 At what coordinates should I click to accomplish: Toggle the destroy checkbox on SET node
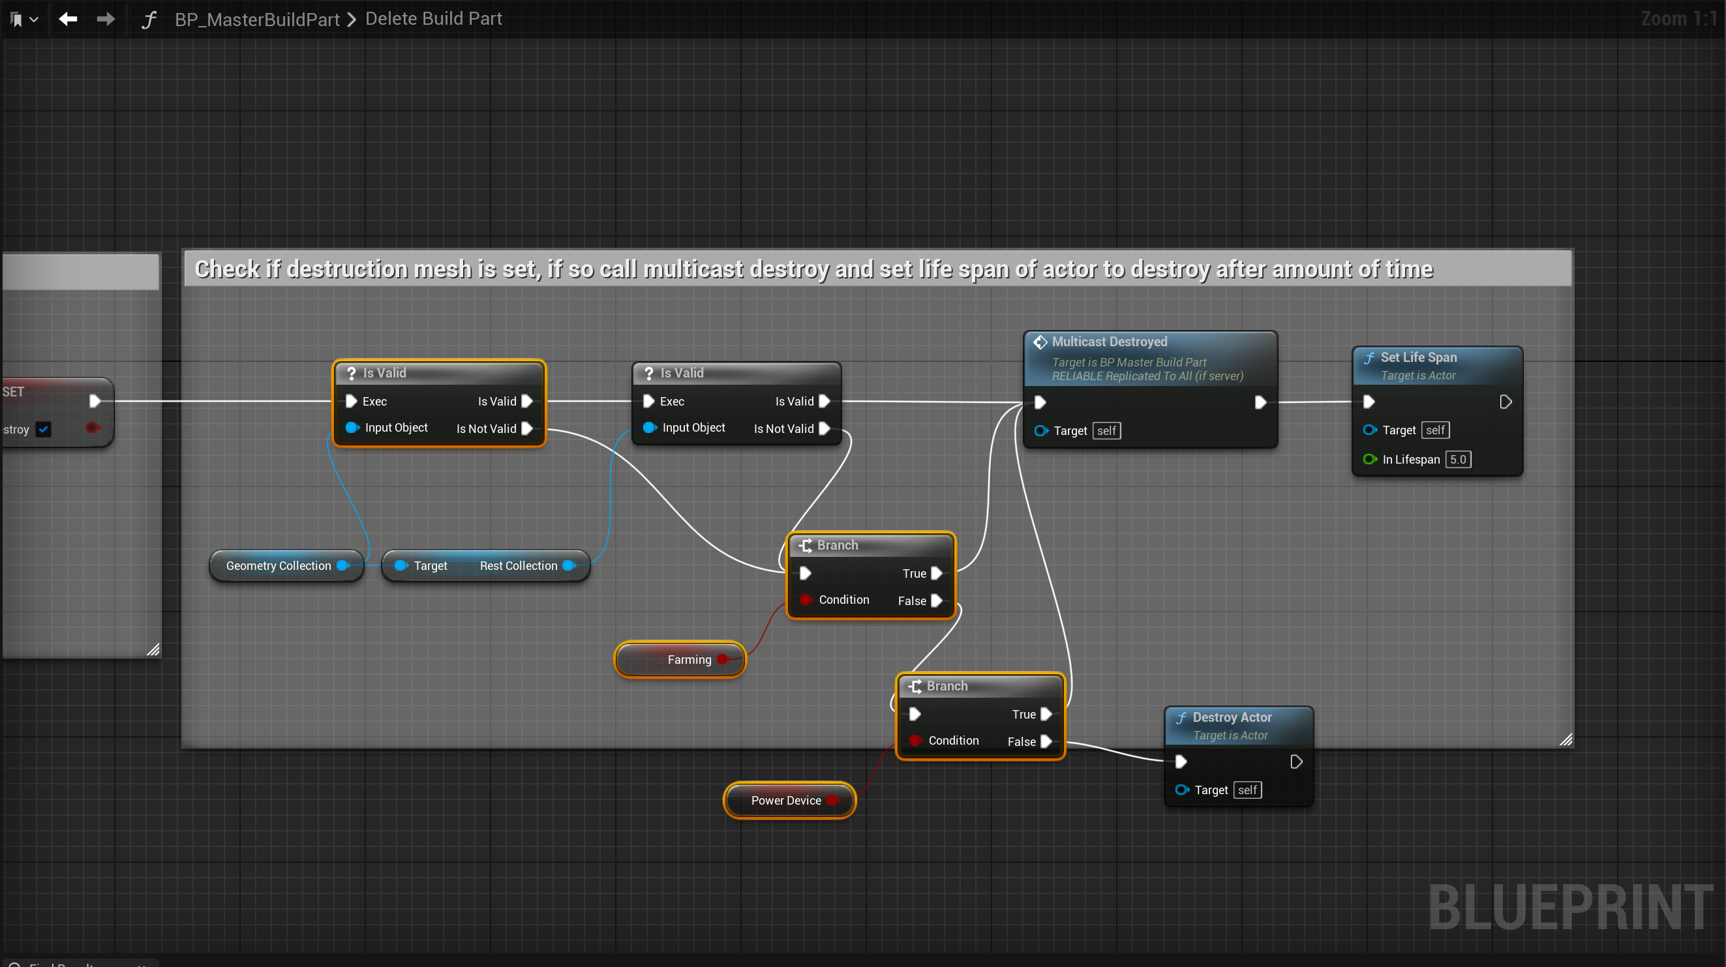pos(44,429)
